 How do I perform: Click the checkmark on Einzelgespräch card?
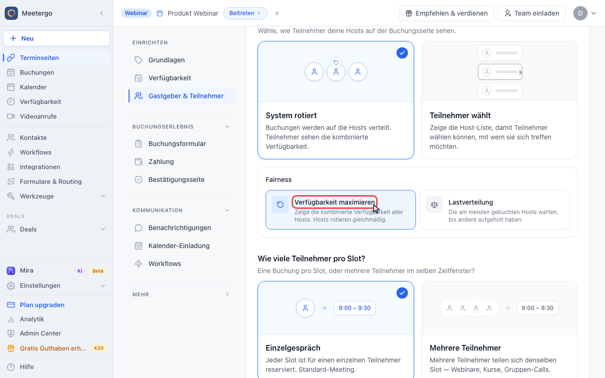(x=402, y=293)
